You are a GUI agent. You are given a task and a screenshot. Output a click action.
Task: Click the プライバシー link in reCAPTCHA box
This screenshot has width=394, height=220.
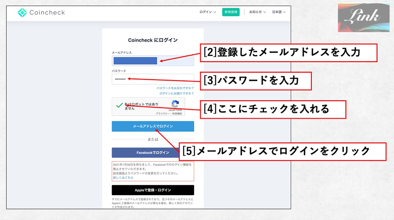(x=162, y=114)
